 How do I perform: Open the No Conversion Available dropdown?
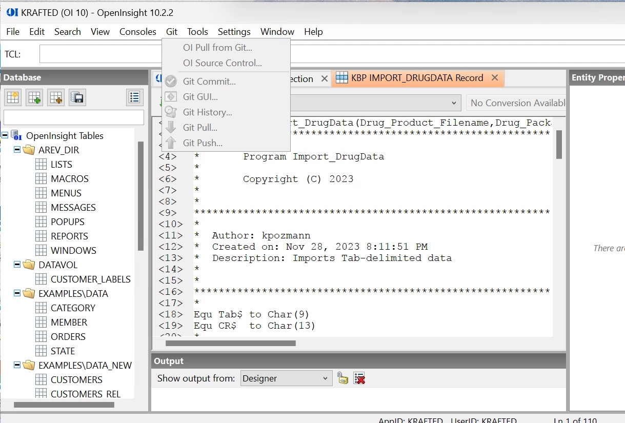pos(516,103)
